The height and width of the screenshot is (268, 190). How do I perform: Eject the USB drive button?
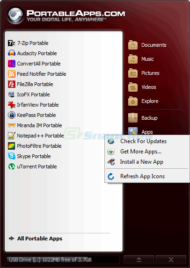pos(139,260)
